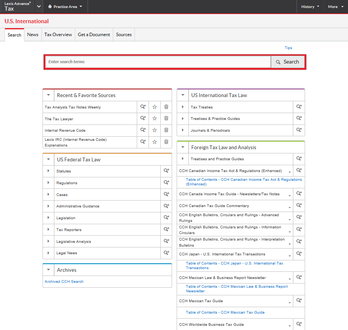
Task: Click the magnifier icon in Search button
Action: coord(278,62)
